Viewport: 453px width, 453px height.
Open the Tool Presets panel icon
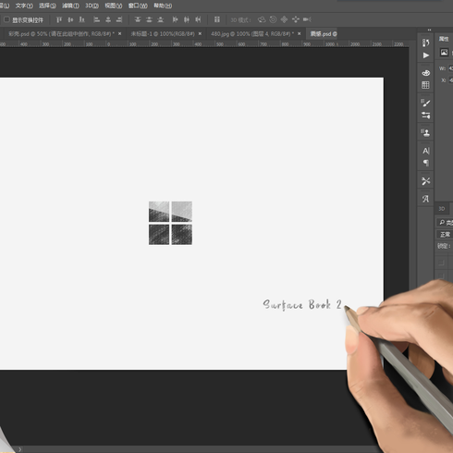pyautogui.click(x=425, y=181)
